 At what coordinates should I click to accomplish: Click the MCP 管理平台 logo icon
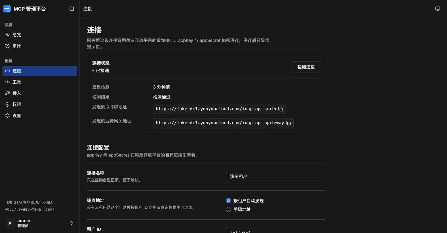pyautogui.click(x=7, y=9)
